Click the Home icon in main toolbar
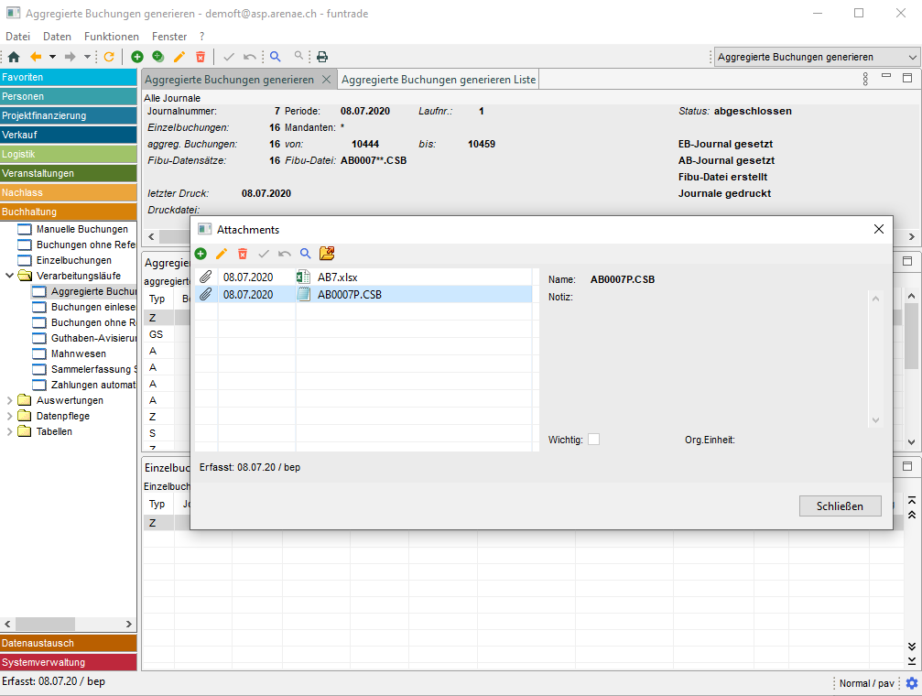 pos(13,57)
